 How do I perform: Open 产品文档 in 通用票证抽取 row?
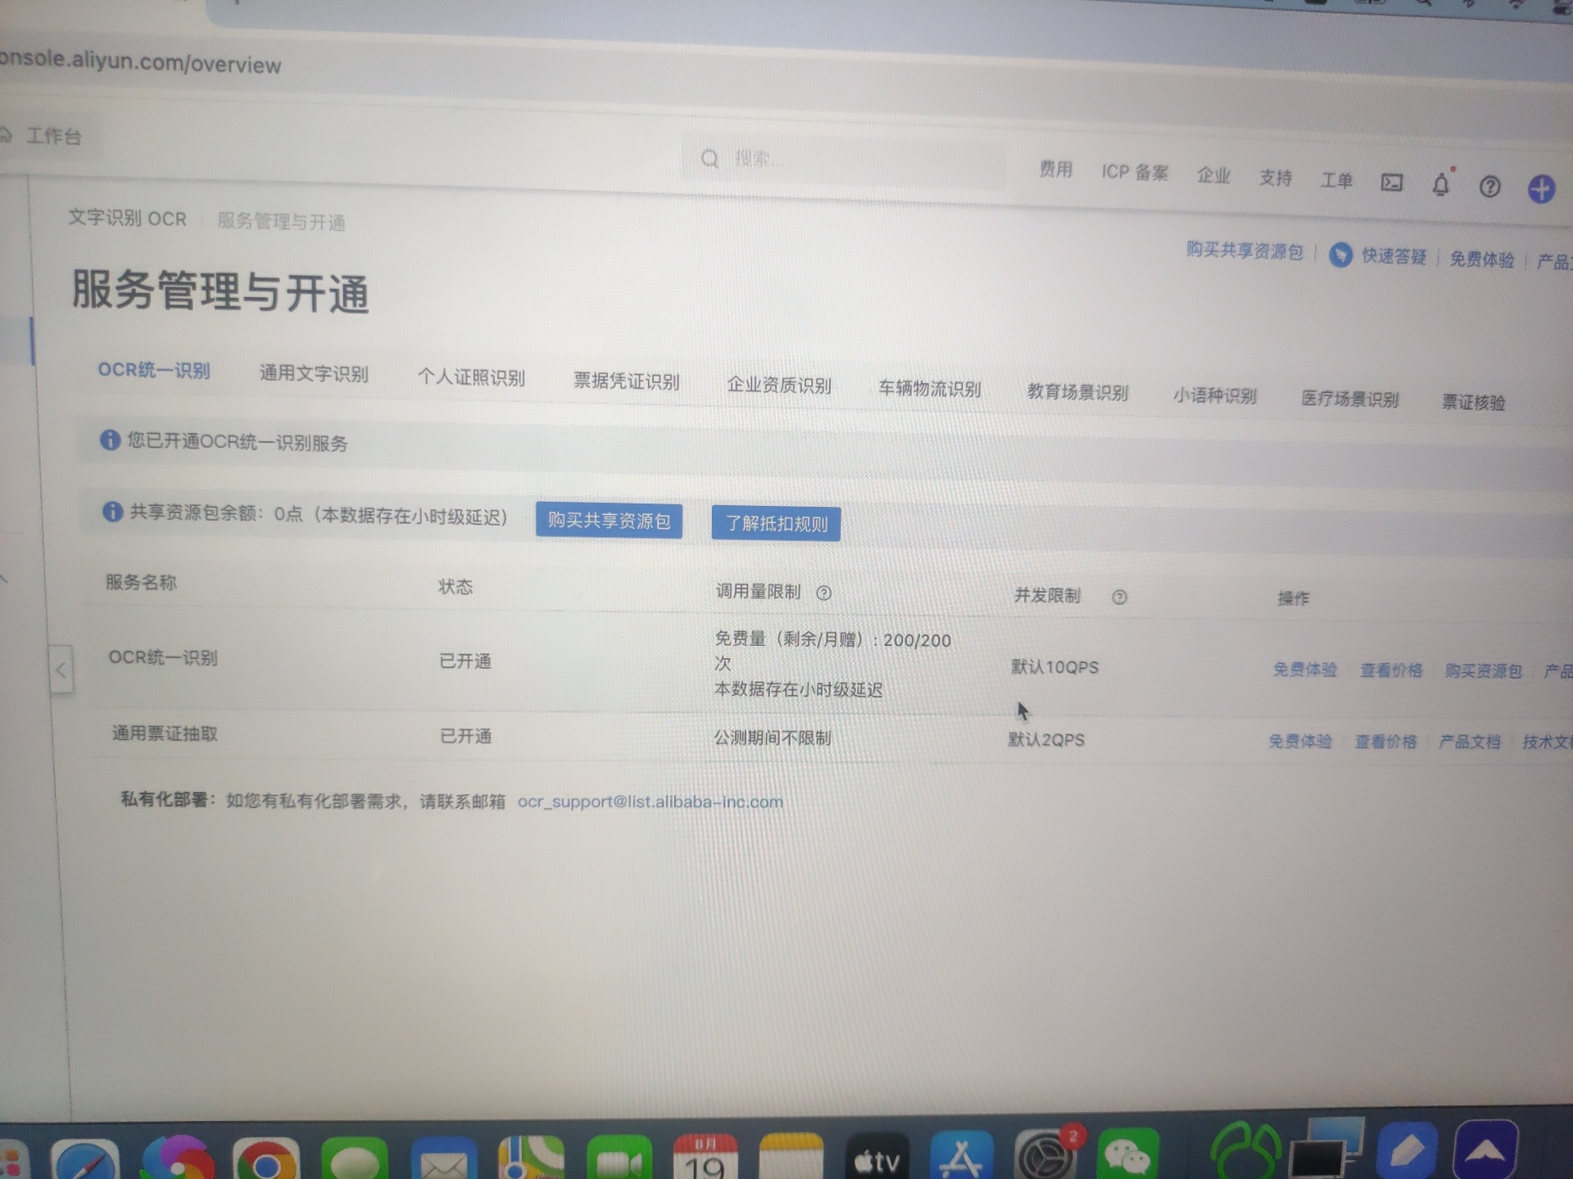(1470, 742)
